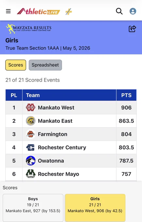Screen dimensions: 142x222
Task: Click the Owatonna husky logo
Action: click(x=31, y=161)
